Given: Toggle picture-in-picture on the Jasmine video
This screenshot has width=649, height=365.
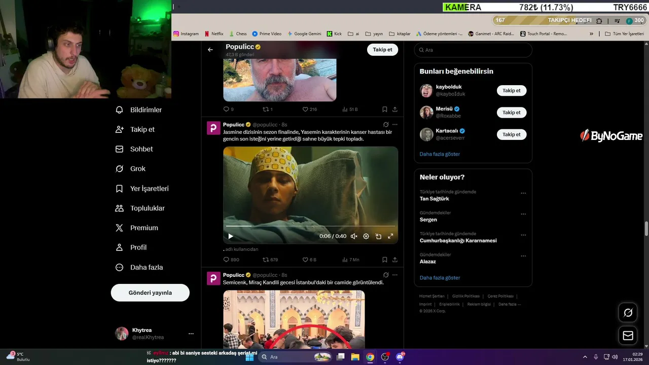Looking at the screenshot, I should pyautogui.click(x=378, y=236).
